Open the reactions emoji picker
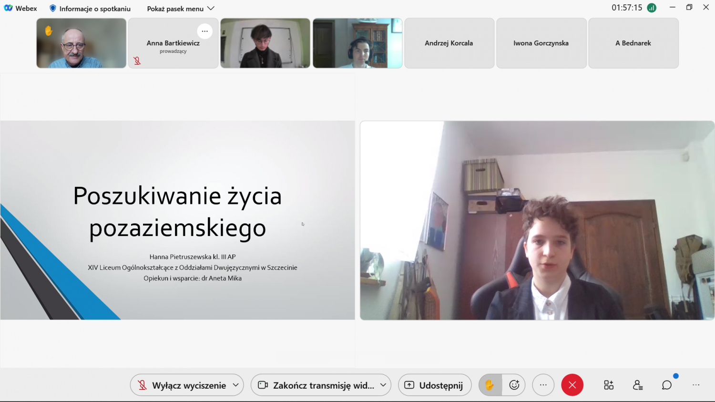715x402 pixels. point(514,385)
